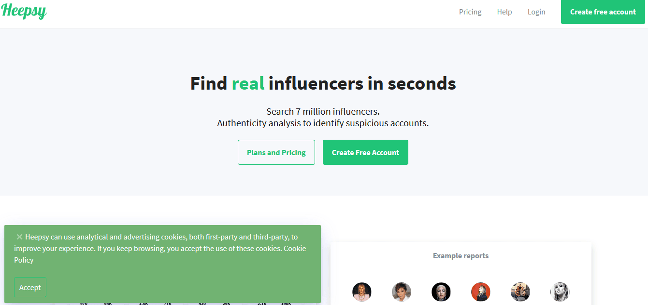
Task: Open the group photo example report avatar
Action: (520, 292)
